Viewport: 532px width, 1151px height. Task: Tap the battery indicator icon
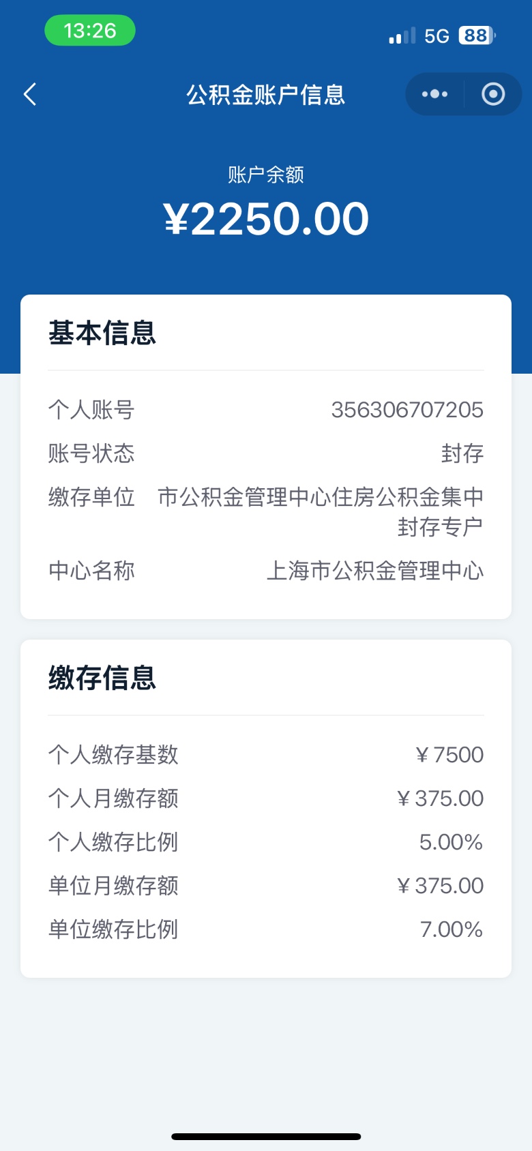pos(477,35)
